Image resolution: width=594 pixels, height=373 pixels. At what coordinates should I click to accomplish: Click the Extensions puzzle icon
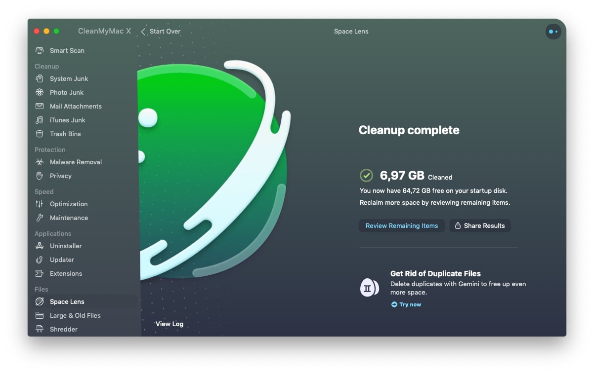coord(40,273)
